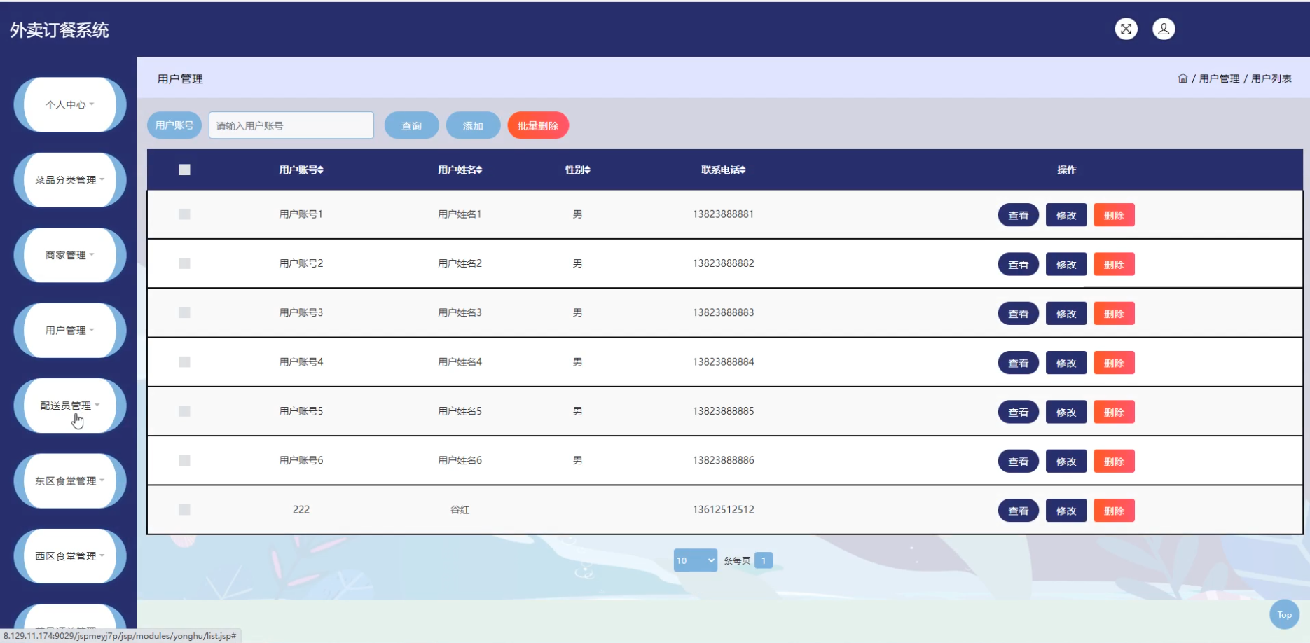Viewport: 1310px width, 643px height.
Task: View details of 用户账号3 with 查看
Action: pyautogui.click(x=1019, y=313)
